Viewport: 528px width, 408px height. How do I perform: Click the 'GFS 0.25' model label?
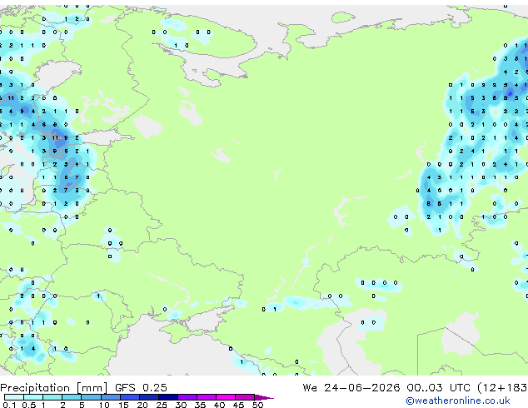point(141,388)
